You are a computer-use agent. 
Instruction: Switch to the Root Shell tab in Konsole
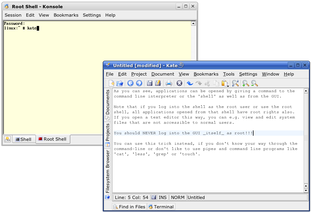[x=53, y=139]
